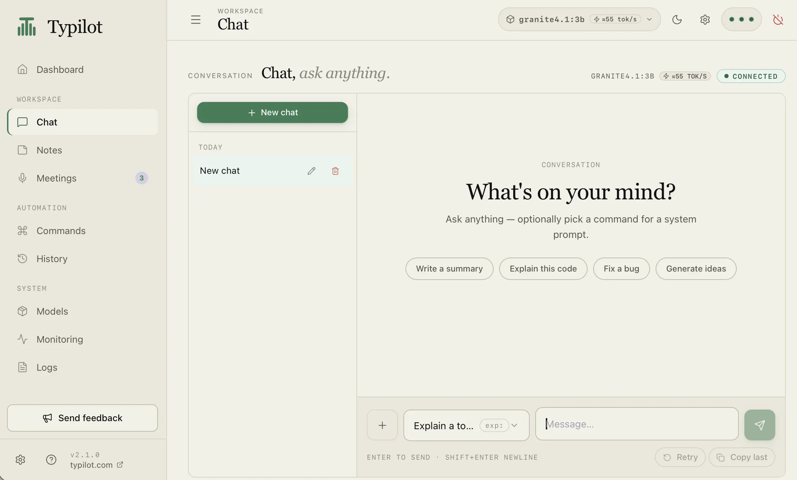The image size is (797, 480).
Task: Choose the 'Write a summary' suggestion
Action: 449,269
